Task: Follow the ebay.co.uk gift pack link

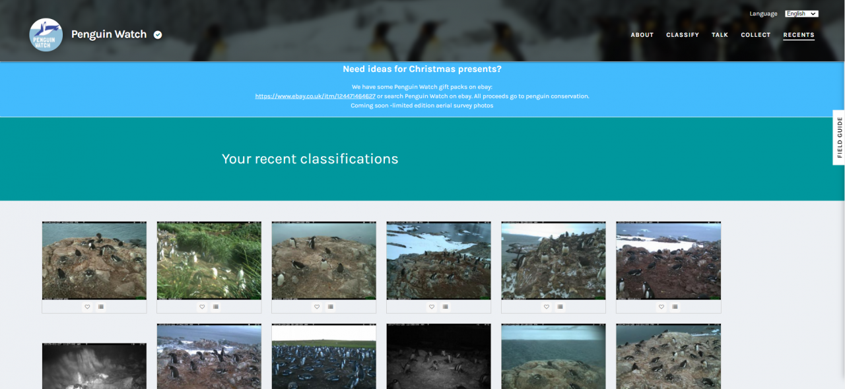Action: click(316, 96)
